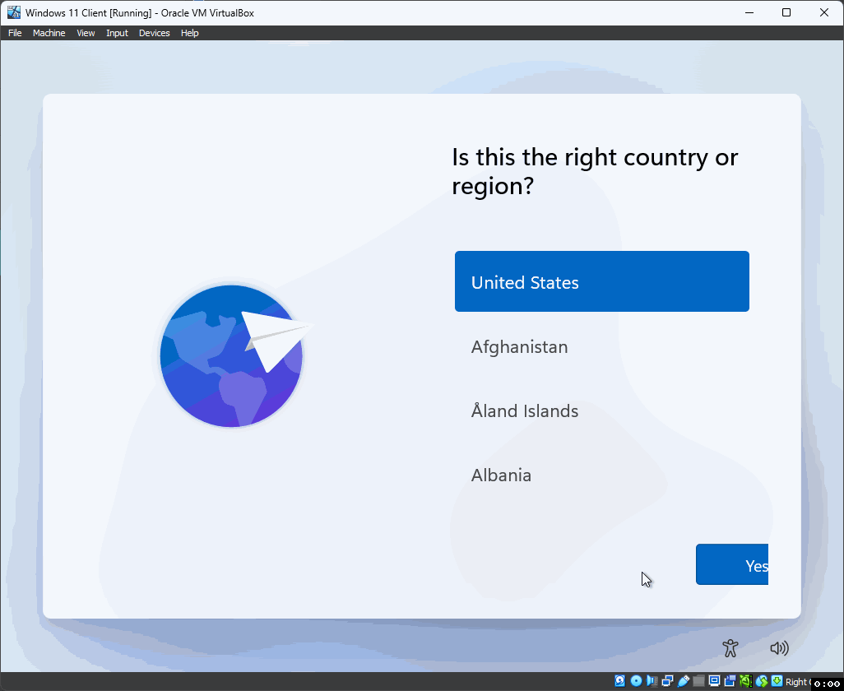Open the Machine menu
Image resolution: width=844 pixels, height=691 pixels.
point(49,33)
